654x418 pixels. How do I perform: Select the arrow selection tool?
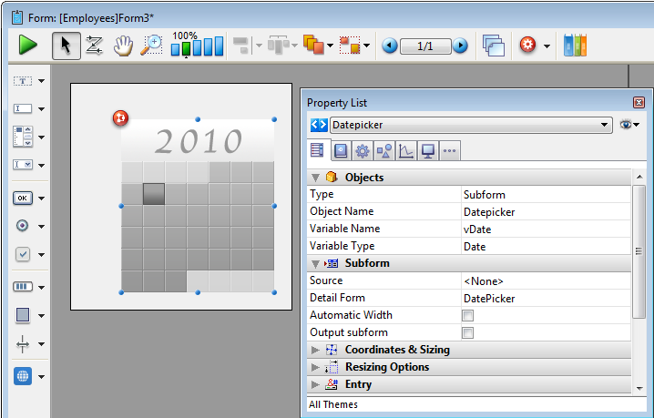click(66, 45)
